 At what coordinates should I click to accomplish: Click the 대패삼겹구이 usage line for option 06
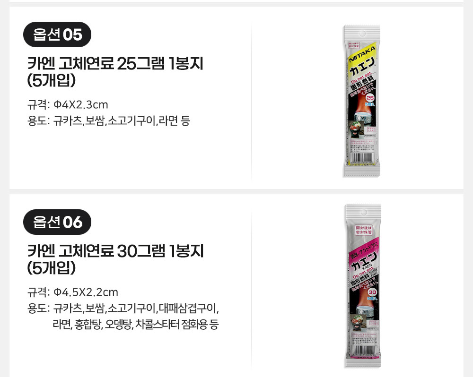click(x=123, y=308)
